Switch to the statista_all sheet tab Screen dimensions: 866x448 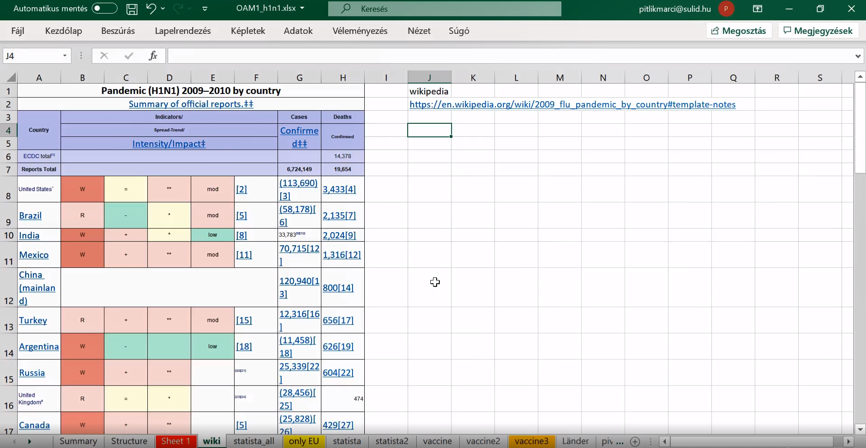coord(254,441)
